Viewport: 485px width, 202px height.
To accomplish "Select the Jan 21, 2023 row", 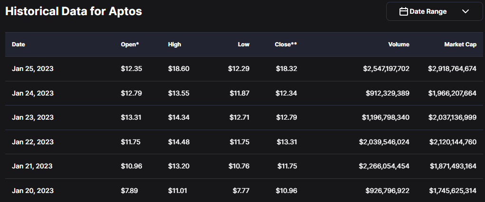I will pos(32,166).
